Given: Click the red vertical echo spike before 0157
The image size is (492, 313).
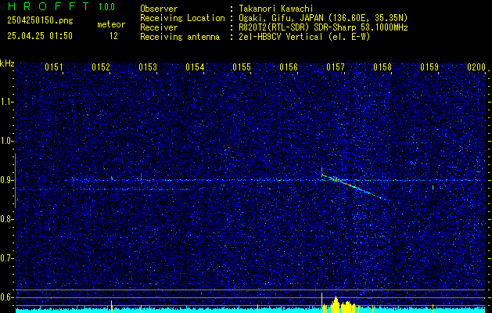Looking at the screenshot, I should coord(321,172).
